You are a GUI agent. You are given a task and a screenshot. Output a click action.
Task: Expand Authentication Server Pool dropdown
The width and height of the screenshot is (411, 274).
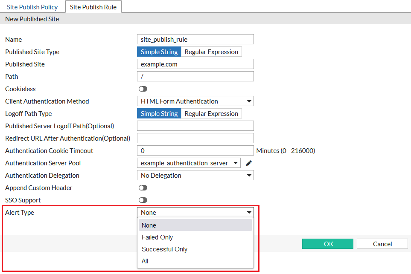point(189,163)
